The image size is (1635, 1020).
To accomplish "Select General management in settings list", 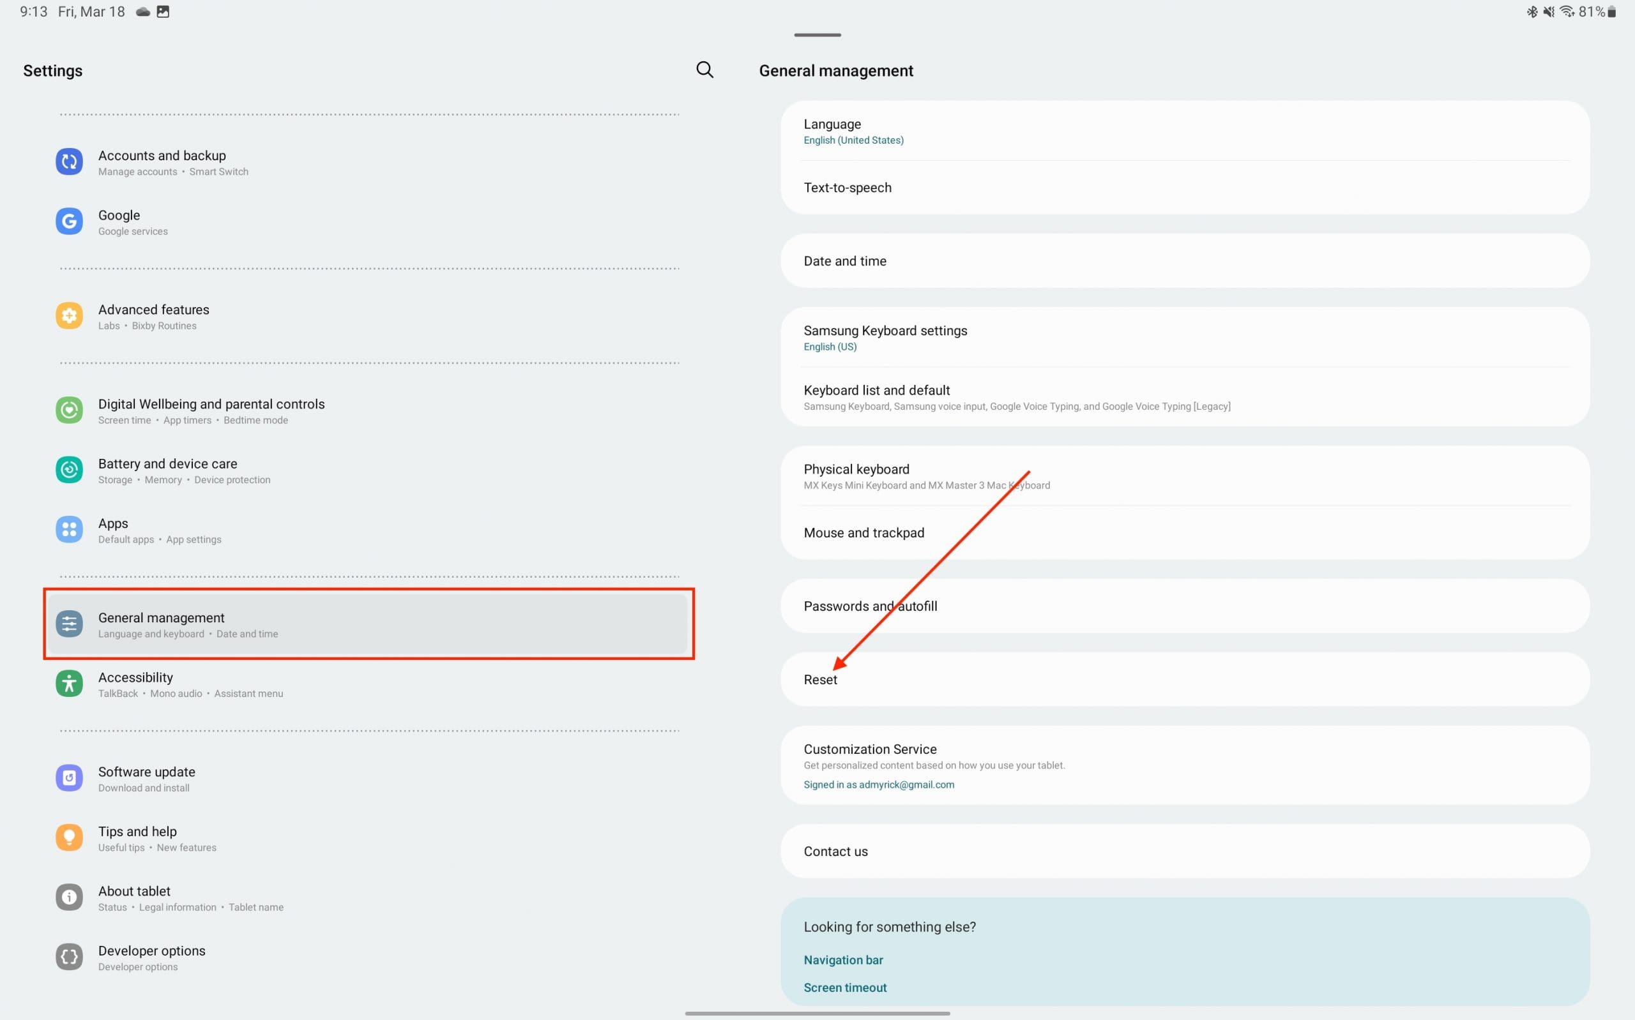I will (368, 624).
